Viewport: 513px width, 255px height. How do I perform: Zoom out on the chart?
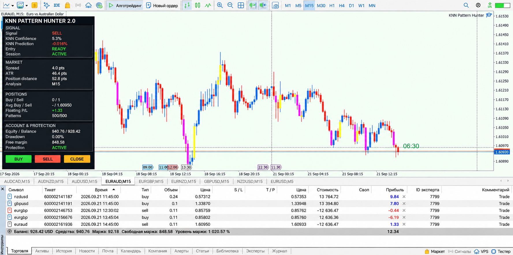[230, 5]
